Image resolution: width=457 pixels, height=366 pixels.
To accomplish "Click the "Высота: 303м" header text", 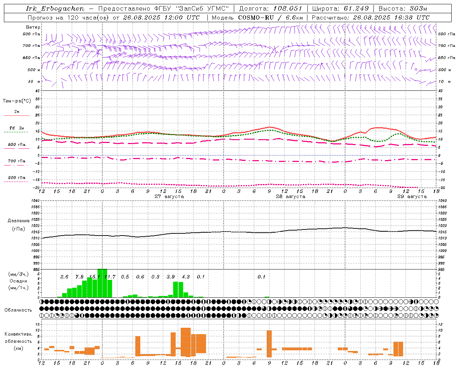I will point(403,9).
